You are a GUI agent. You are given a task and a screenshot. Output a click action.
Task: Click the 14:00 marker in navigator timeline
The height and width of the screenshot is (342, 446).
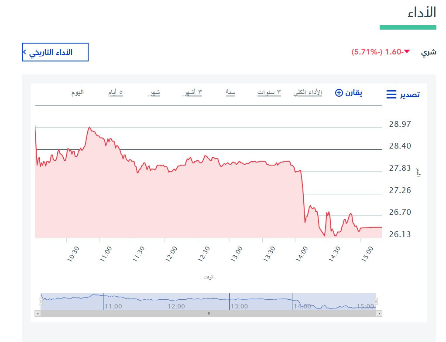click(302, 307)
